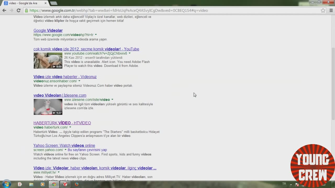This screenshot has height=188, width=335.
Task: Switch to the highlighted Yandex Browser taskbar button
Action: coord(65,184)
